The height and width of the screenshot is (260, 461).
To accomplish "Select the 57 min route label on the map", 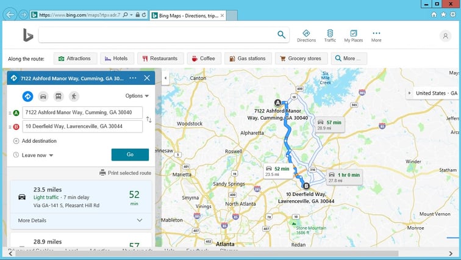I will coord(329,125).
